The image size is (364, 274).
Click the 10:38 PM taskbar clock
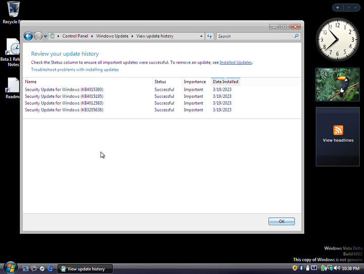point(350,268)
